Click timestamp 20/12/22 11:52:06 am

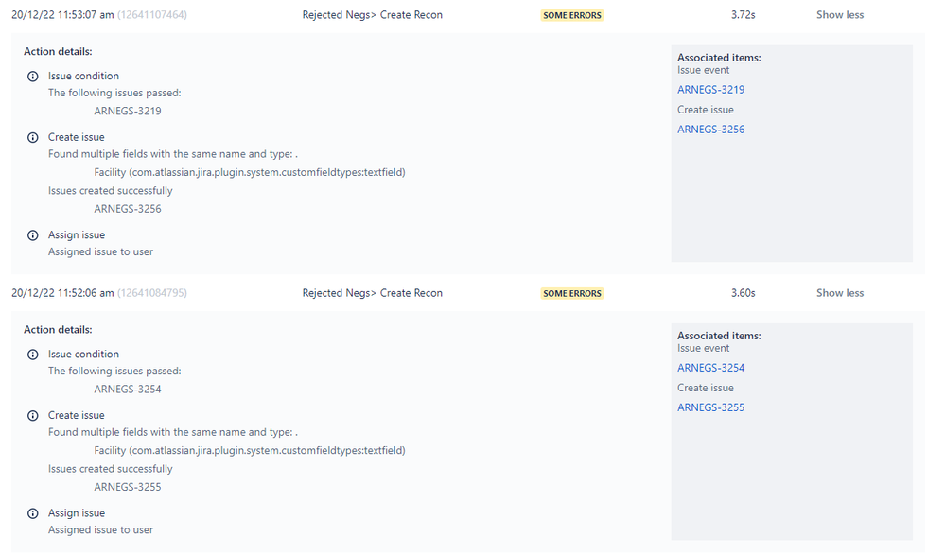[x=62, y=292]
